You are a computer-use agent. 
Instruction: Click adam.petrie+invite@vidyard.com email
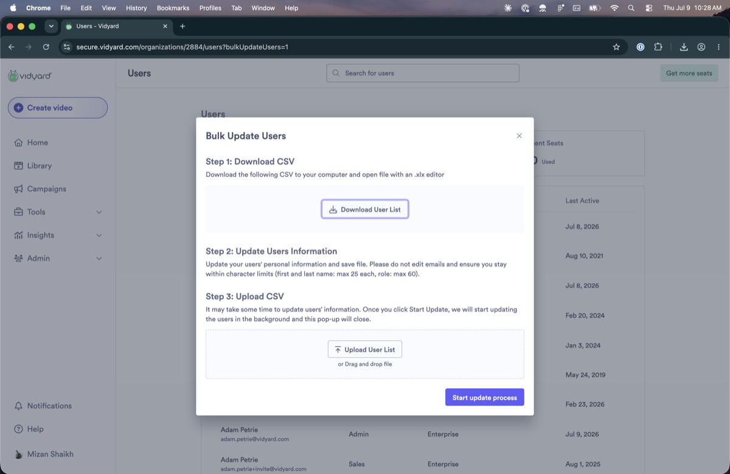(263, 469)
